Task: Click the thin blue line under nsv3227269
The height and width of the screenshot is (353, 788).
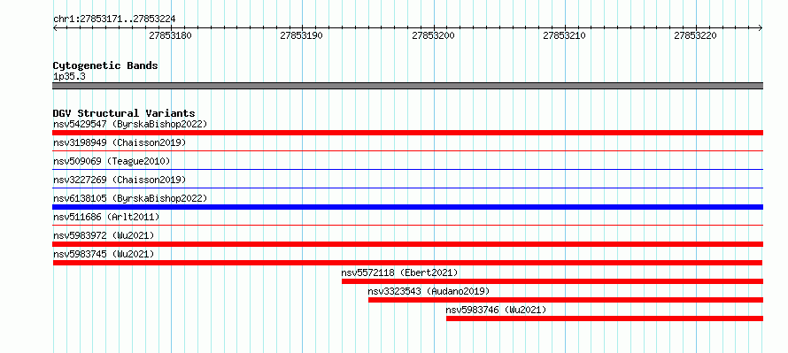Action: 407,188
